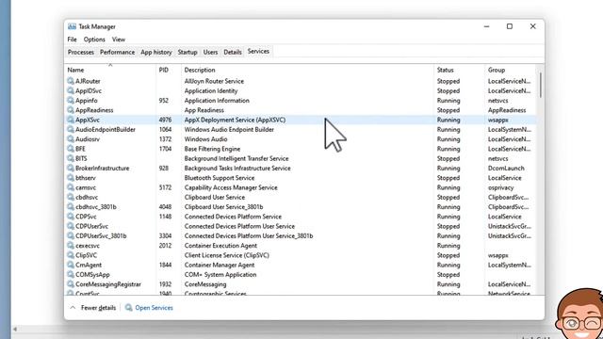Sort services by Status column header
Viewport: 603px width, 339px height.
(459, 70)
